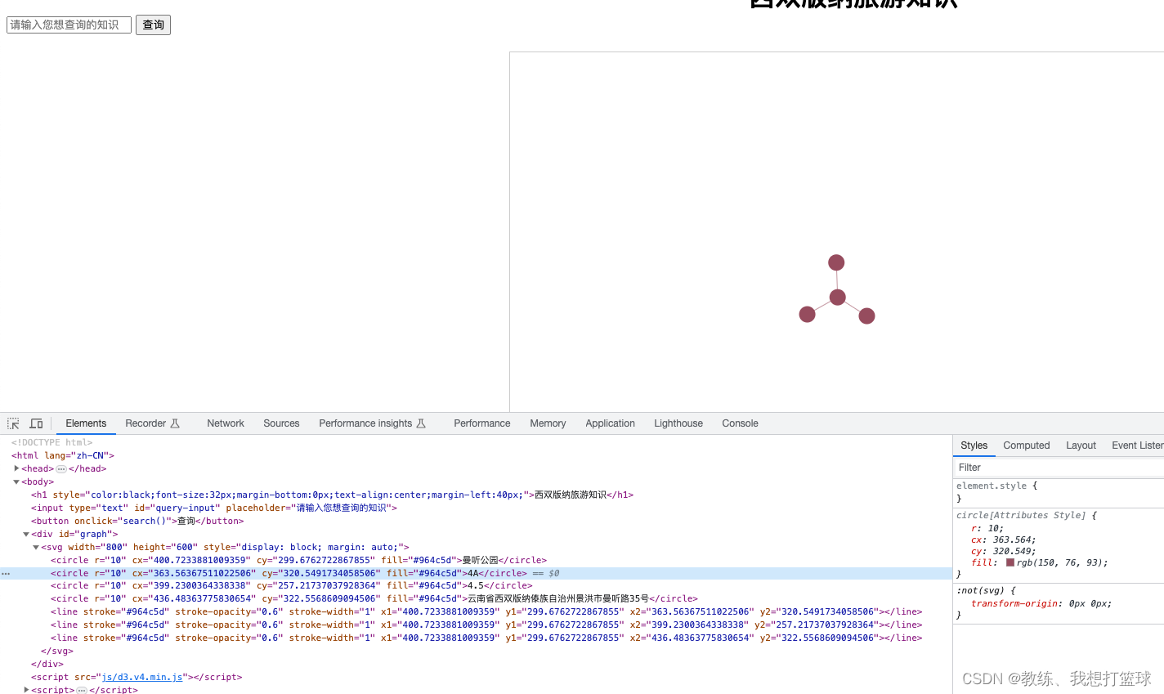Select the circle row labeled 4A
The height and width of the screenshot is (694, 1164).
(x=477, y=573)
